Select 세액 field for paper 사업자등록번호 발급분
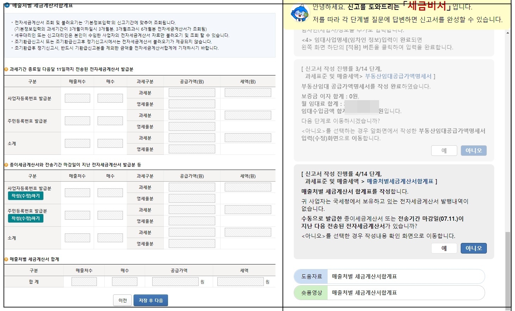The width and height of the screenshot is (515, 311). pos(248,187)
